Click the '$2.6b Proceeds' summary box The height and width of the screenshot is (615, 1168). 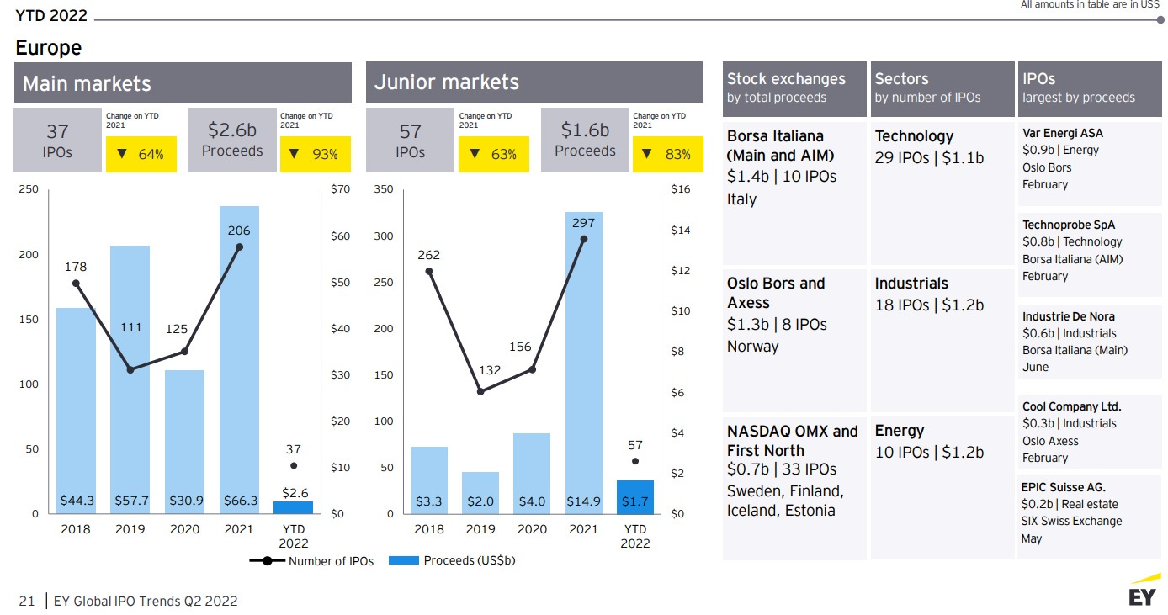(232, 140)
